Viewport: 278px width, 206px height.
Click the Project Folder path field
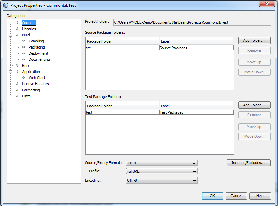(192, 22)
